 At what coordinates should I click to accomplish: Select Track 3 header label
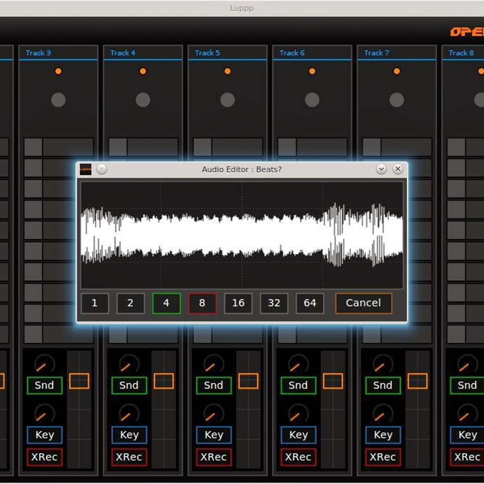click(38, 53)
